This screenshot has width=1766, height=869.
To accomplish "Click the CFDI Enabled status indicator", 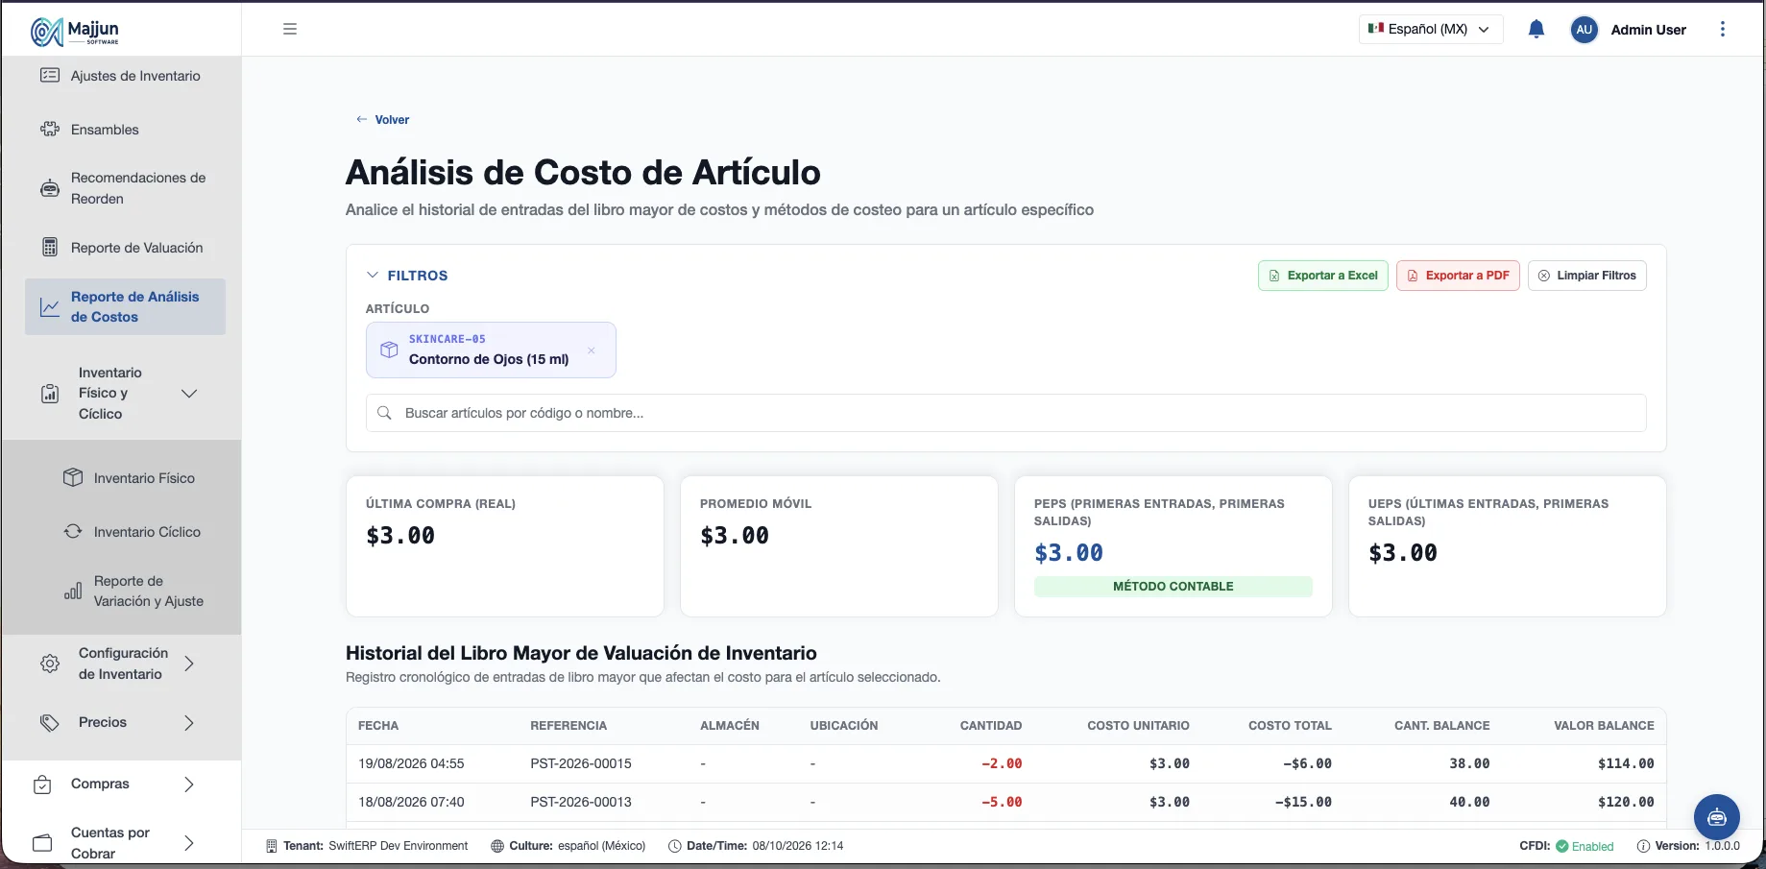I will (x=1566, y=846).
